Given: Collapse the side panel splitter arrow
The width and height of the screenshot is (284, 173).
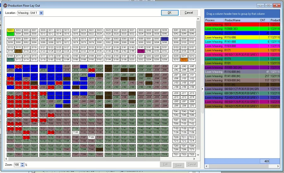Looking at the screenshot, I should 202,89.
